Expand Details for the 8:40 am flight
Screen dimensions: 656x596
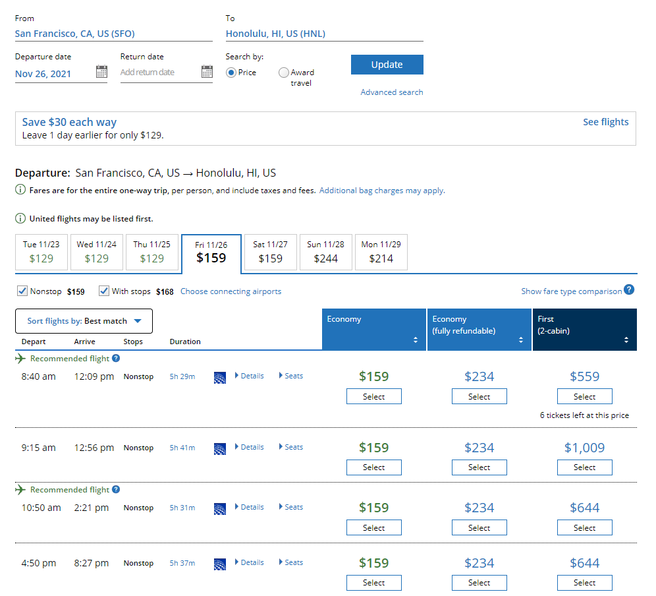[x=249, y=376]
